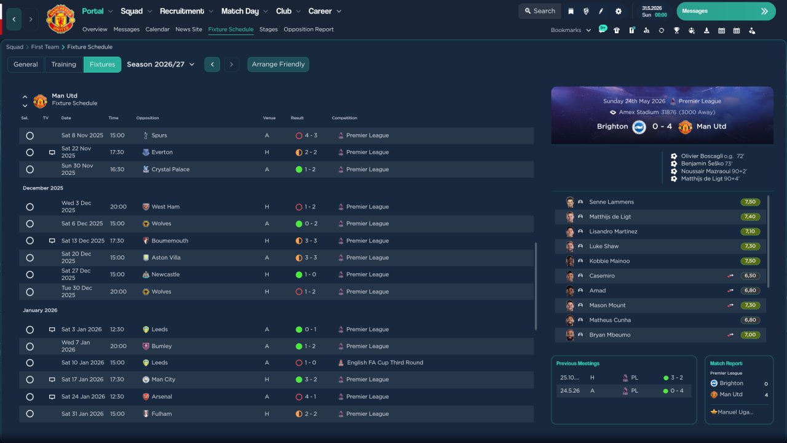
Task: Select the Arsenal fixture radio button
Action: coord(30,397)
